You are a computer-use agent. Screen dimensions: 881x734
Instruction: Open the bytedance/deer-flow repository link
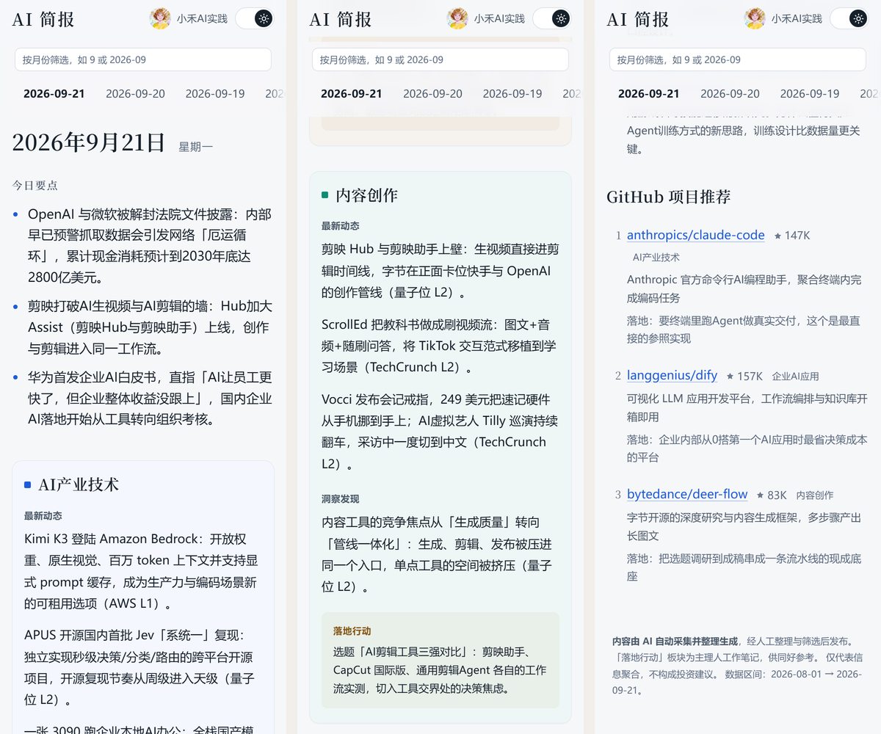click(x=687, y=494)
